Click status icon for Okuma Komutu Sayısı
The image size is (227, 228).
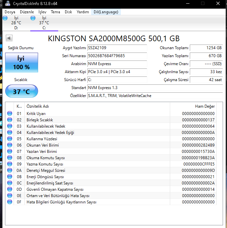coord(10,158)
